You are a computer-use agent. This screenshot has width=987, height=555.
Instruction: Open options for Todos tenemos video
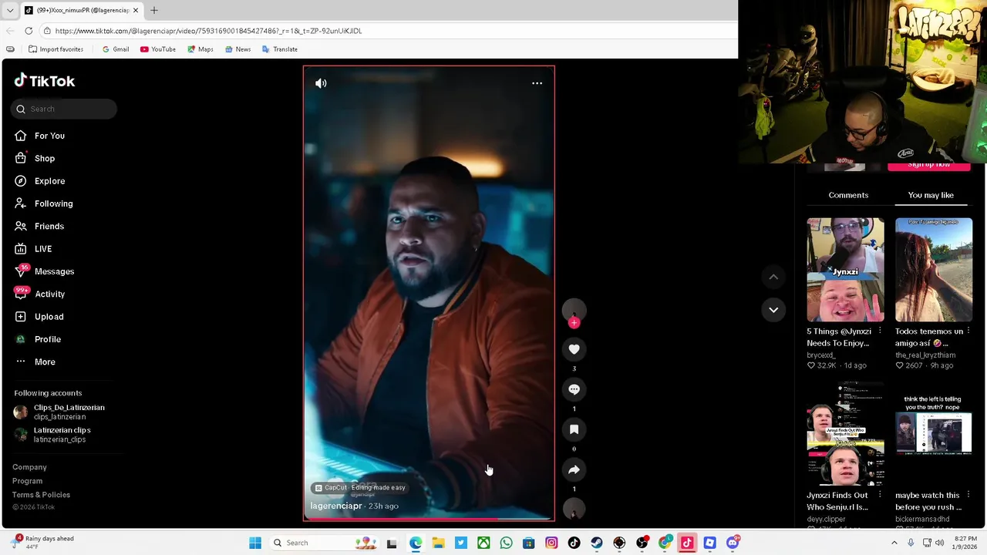pyautogui.click(x=968, y=331)
